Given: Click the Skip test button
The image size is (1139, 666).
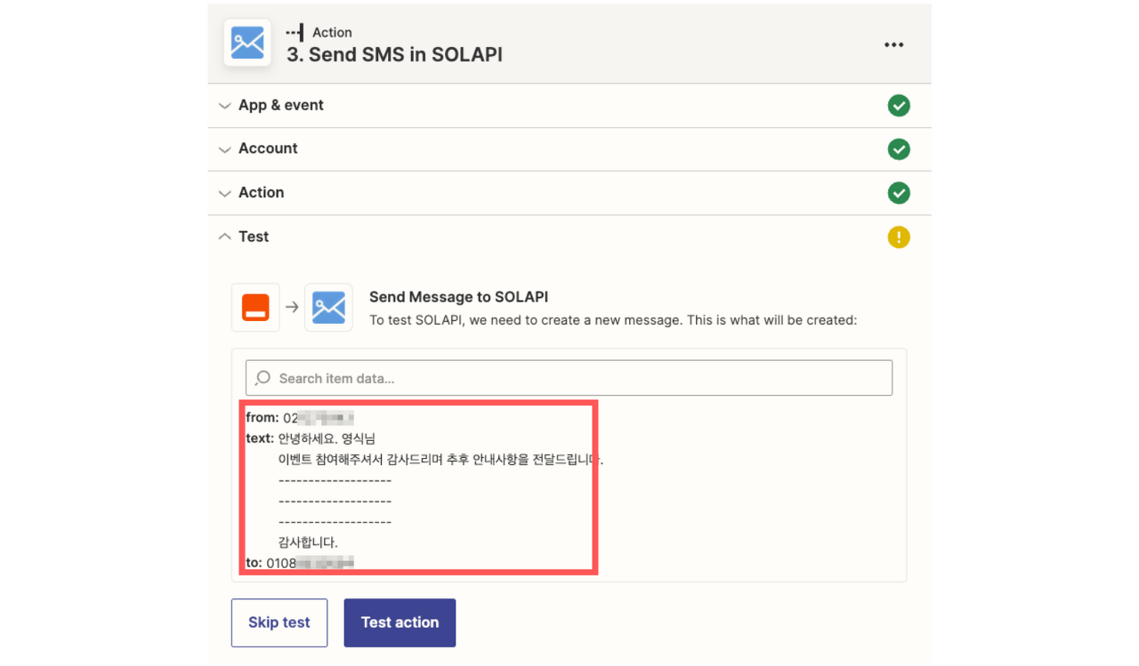Looking at the screenshot, I should click(279, 622).
